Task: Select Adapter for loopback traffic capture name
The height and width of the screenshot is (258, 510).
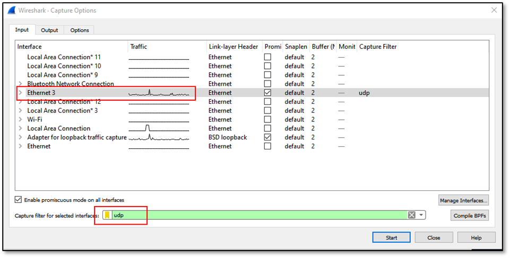Action: [77, 137]
